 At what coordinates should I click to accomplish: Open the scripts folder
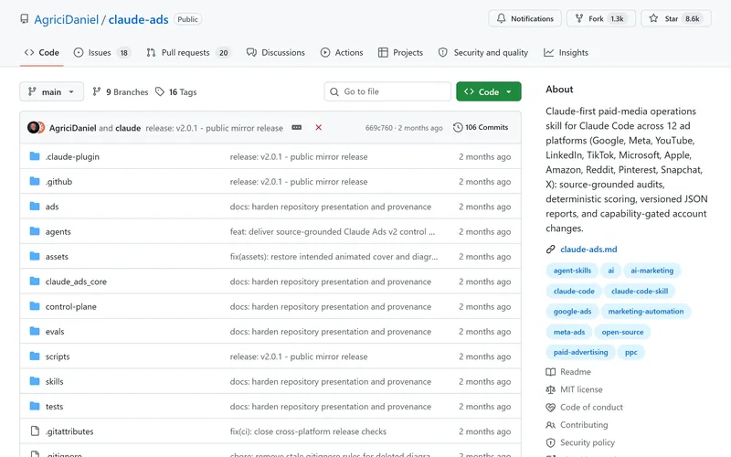[58, 356]
